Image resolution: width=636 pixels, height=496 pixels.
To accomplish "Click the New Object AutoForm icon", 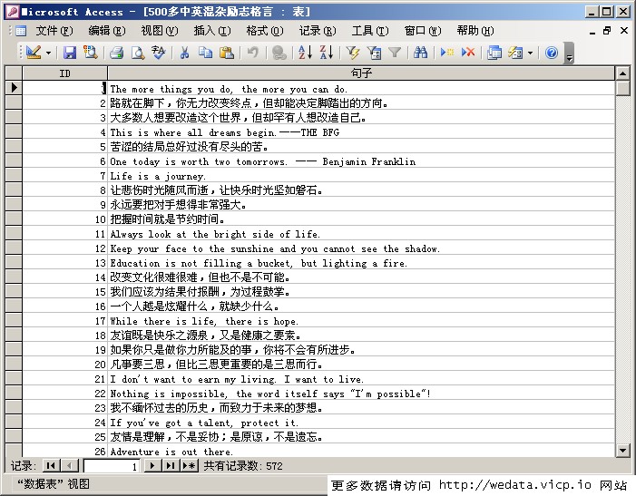I will coord(515,53).
